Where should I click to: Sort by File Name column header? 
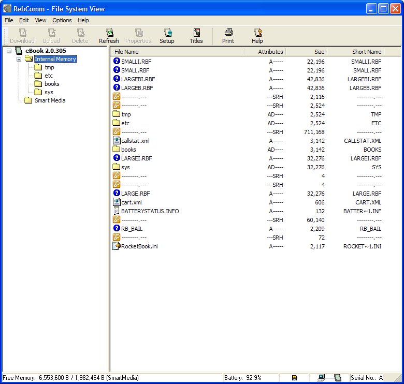click(177, 52)
